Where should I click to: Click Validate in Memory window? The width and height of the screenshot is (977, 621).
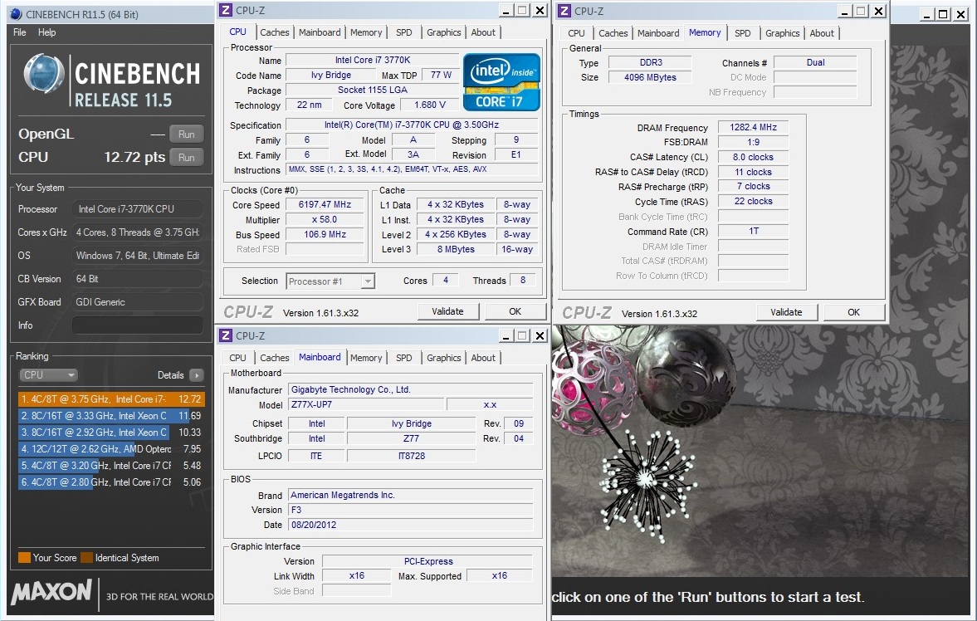point(786,312)
